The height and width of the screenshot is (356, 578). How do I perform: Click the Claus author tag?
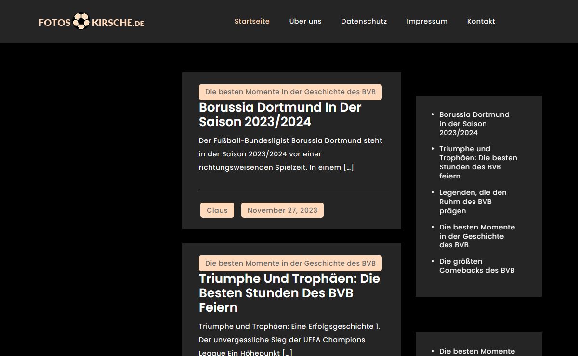coord(217,210)
